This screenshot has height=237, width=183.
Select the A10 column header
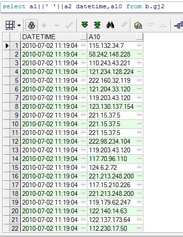(x=115, y=37)
